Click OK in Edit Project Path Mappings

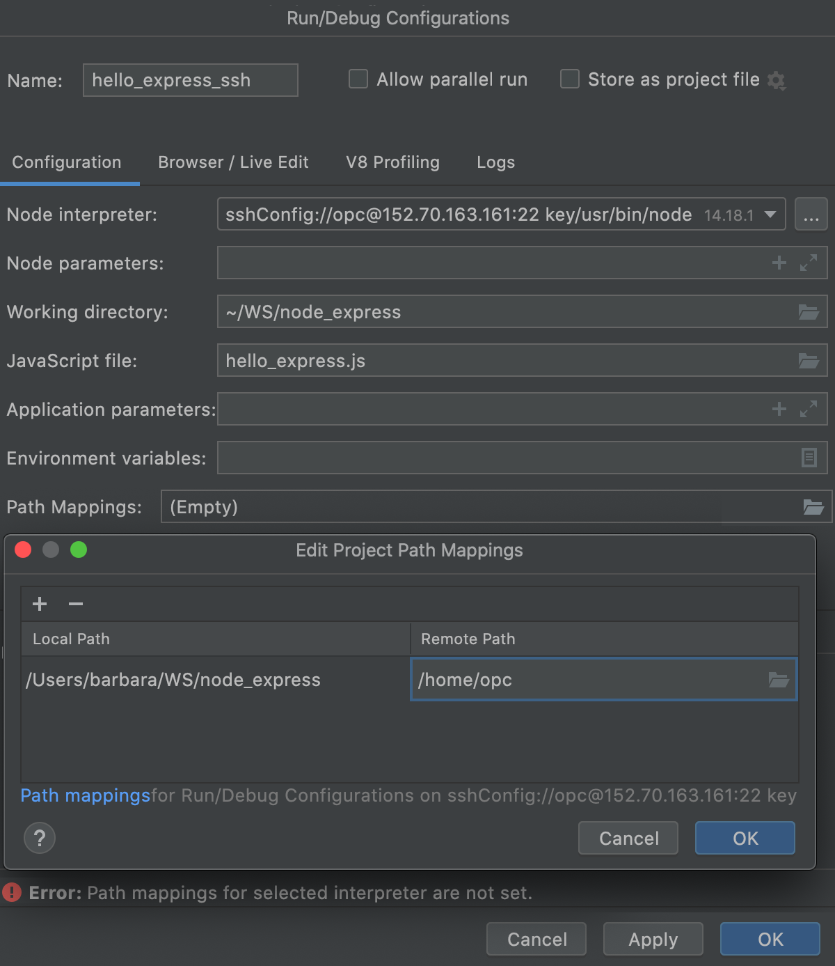(x=745, y=838)
